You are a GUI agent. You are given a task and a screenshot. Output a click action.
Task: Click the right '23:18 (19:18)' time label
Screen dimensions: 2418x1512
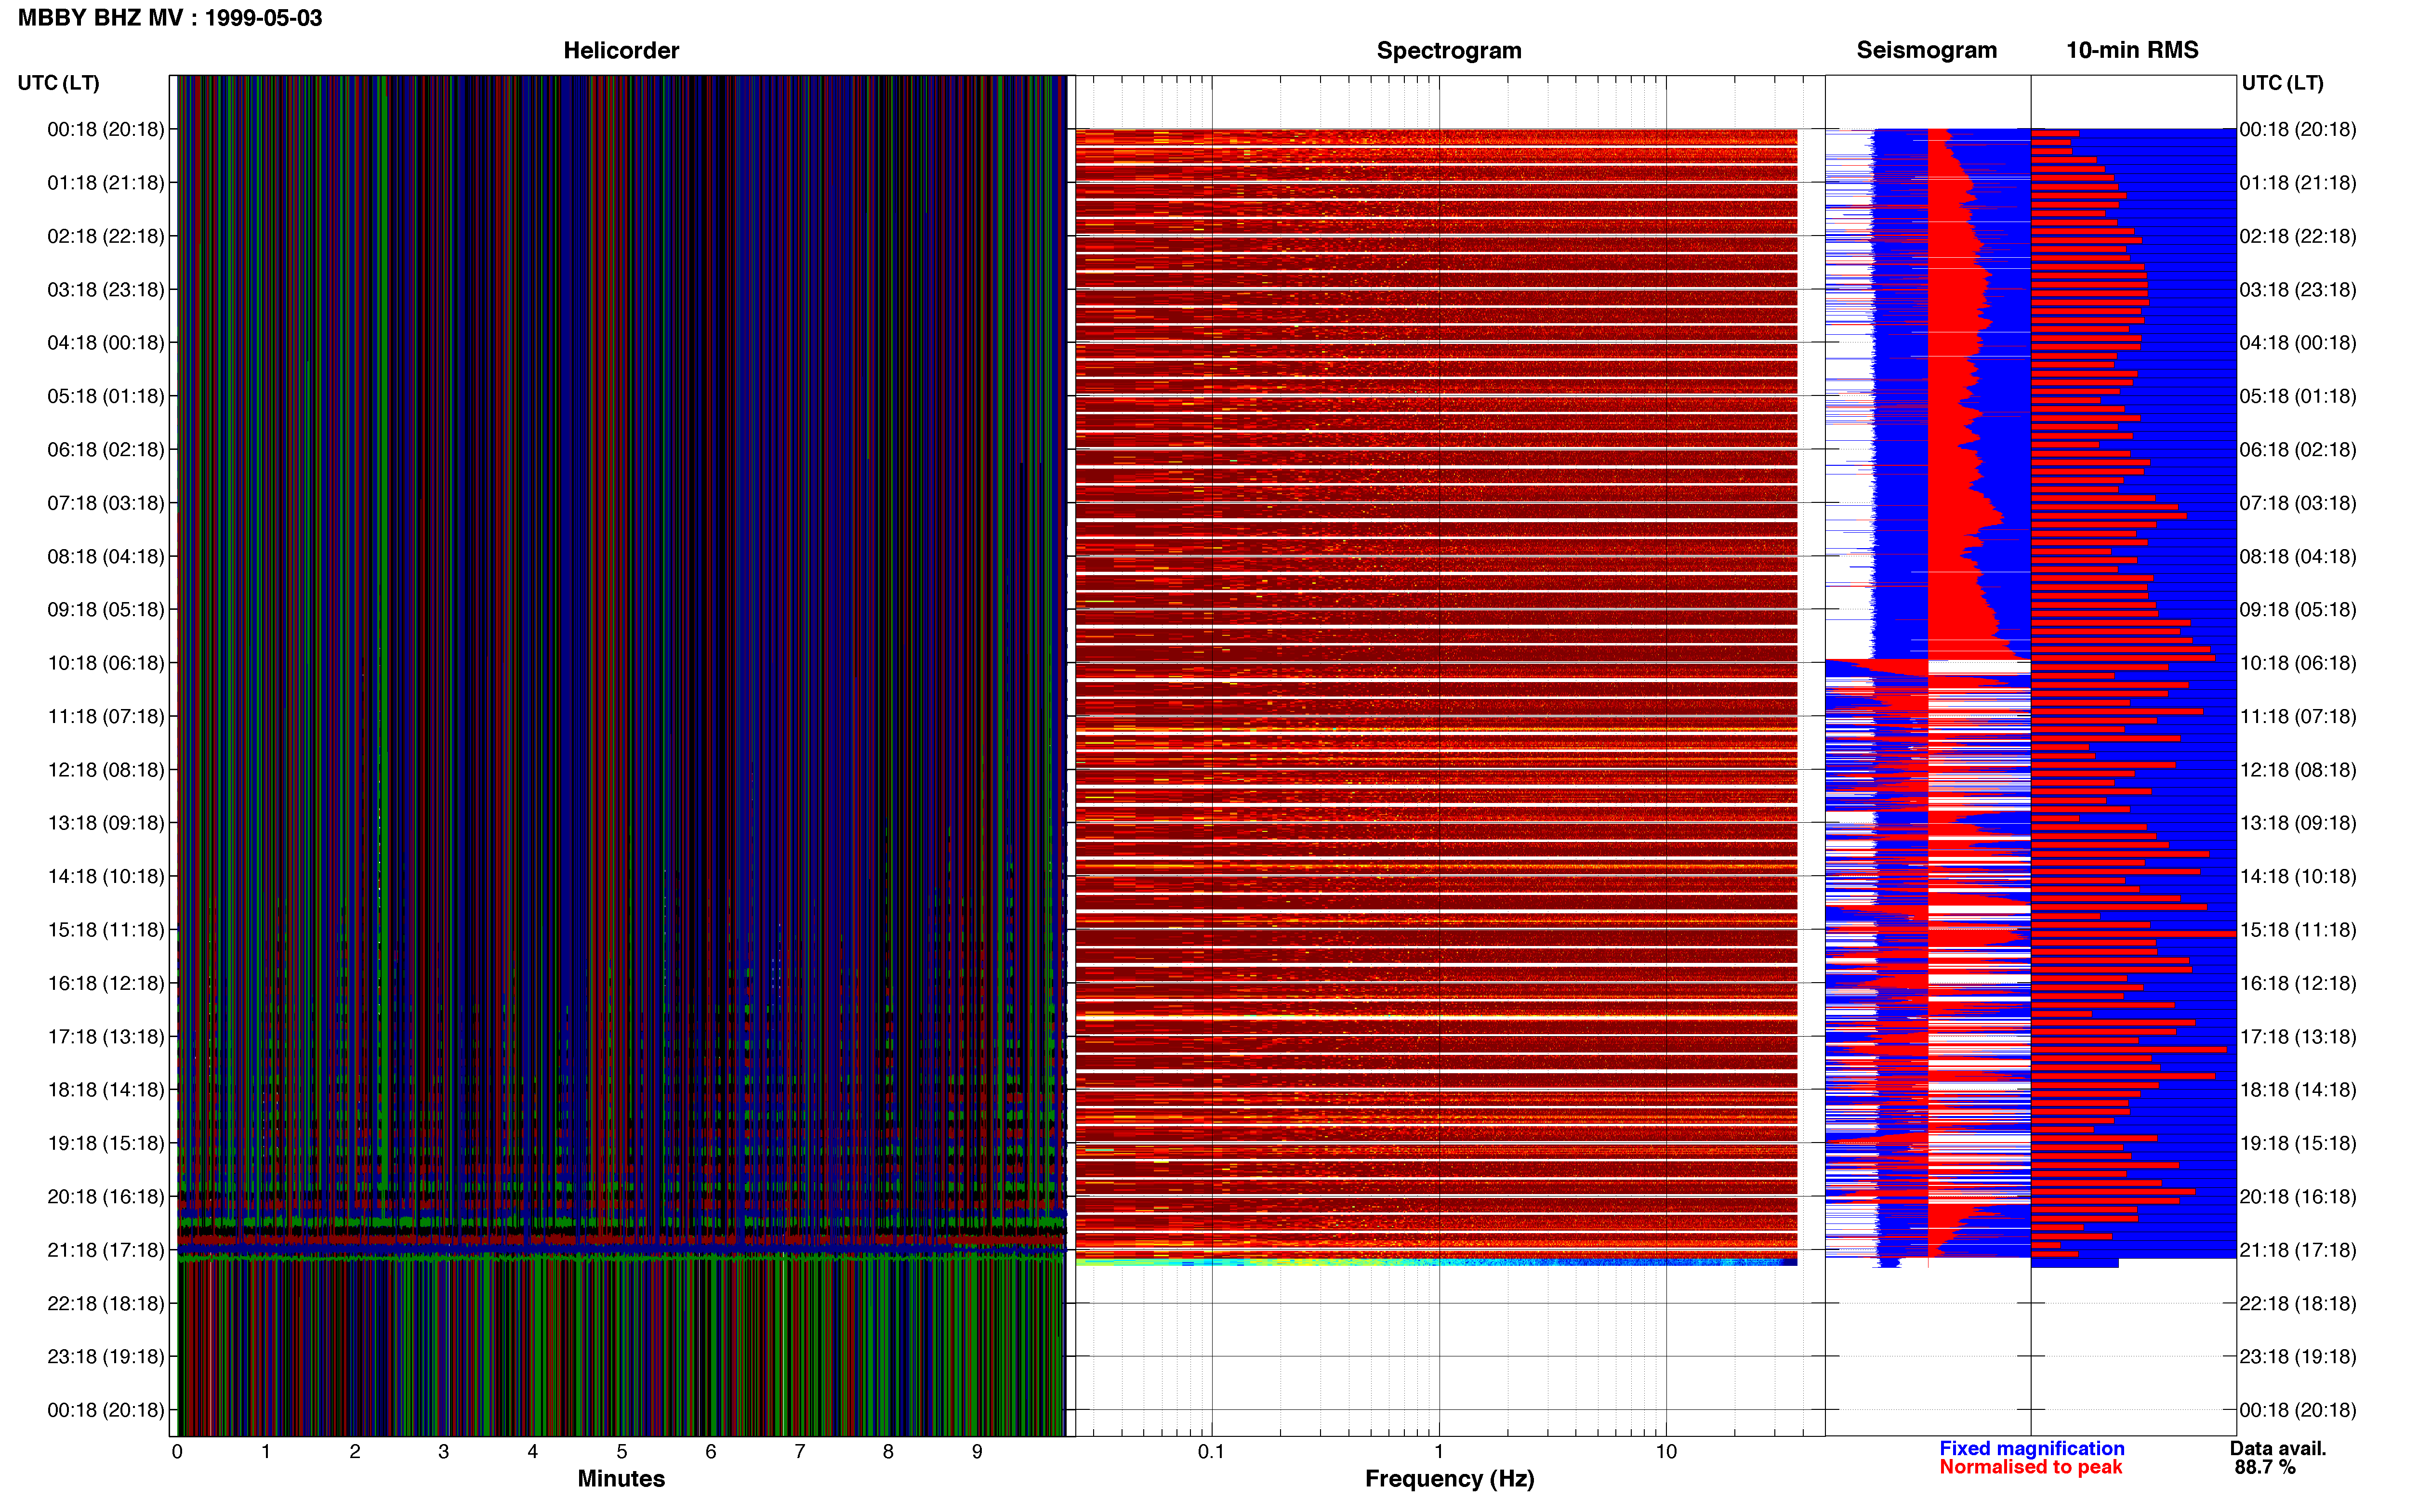point(2298,1356)
